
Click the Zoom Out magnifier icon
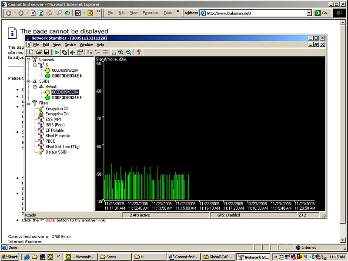point(128,52)
